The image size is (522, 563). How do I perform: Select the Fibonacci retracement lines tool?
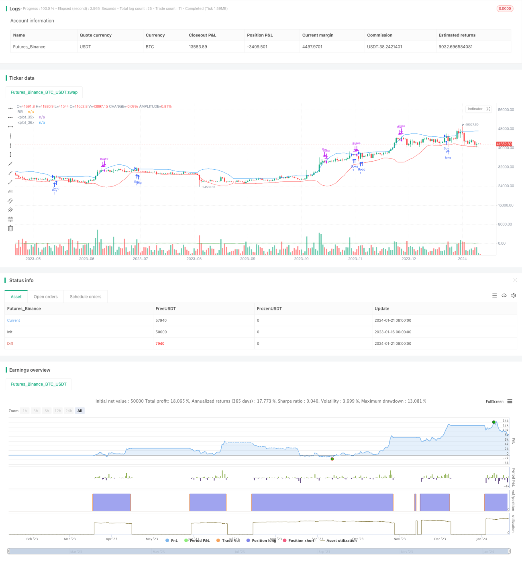tap(10, 219)
